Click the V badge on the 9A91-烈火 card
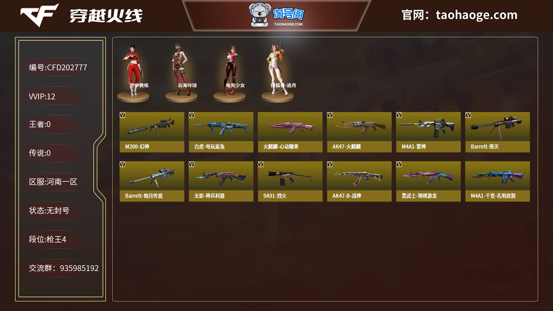Image resolution: width=553 pixels, height=311 pixels. click(261, 164)
